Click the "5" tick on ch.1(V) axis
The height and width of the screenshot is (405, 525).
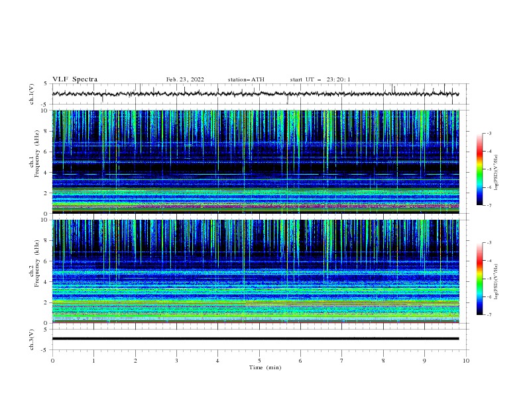(x=46, y=84)
